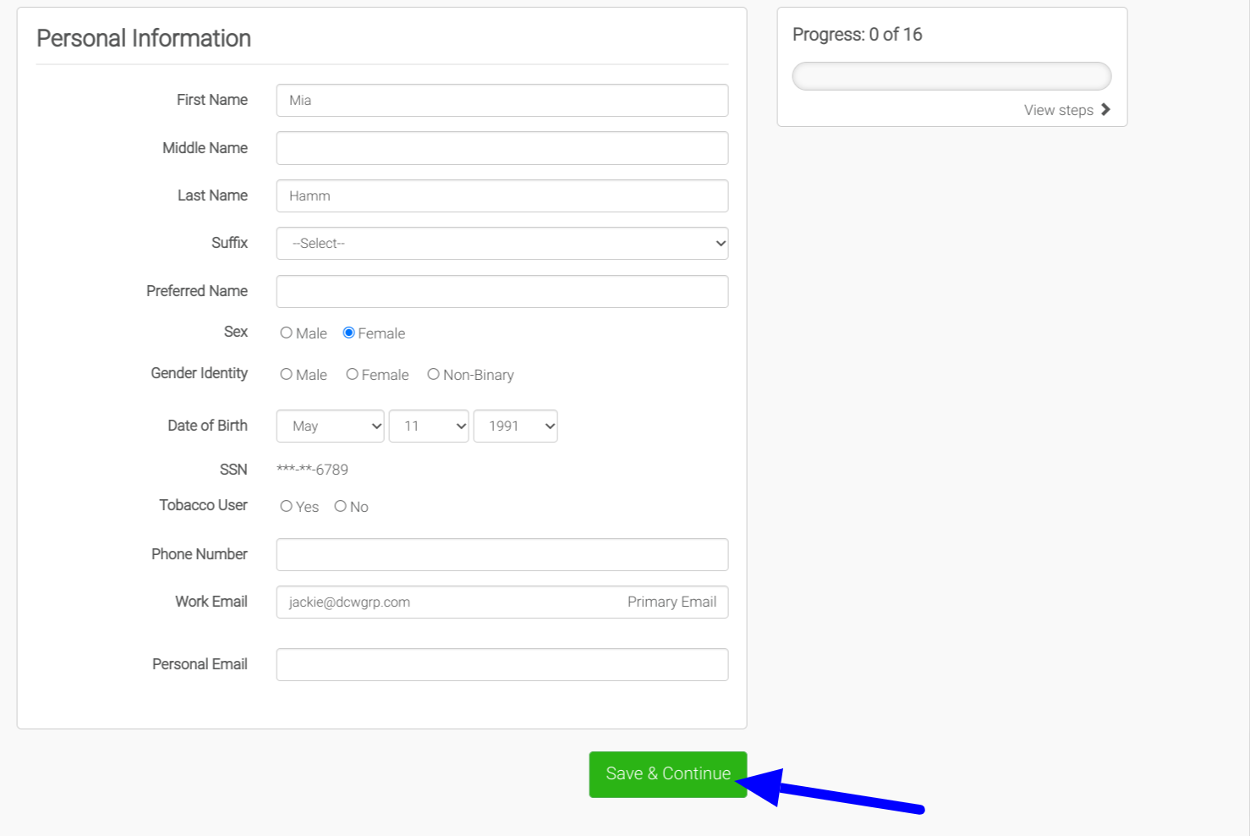Click the View steps chevron icon
1250x836 pixels.
pos(1105,110)
